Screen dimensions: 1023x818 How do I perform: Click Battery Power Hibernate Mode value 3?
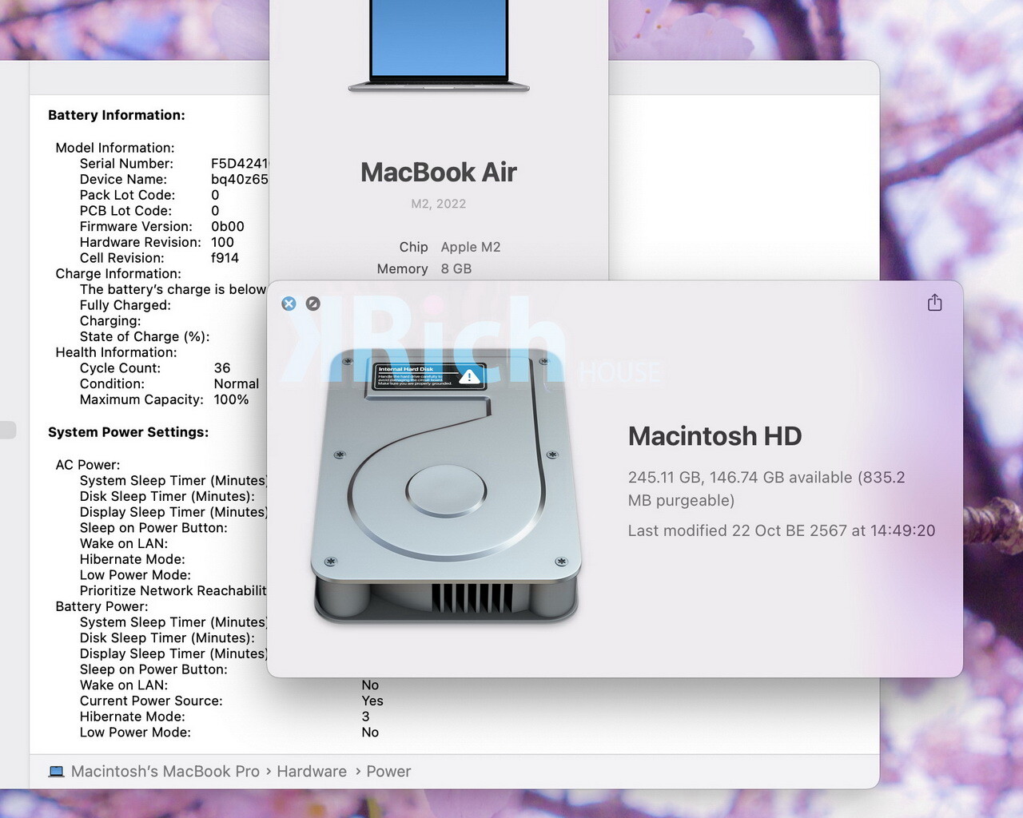(365, 717)
